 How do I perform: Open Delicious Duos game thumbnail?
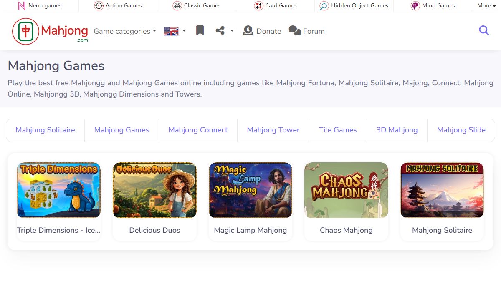click(154, 190)
